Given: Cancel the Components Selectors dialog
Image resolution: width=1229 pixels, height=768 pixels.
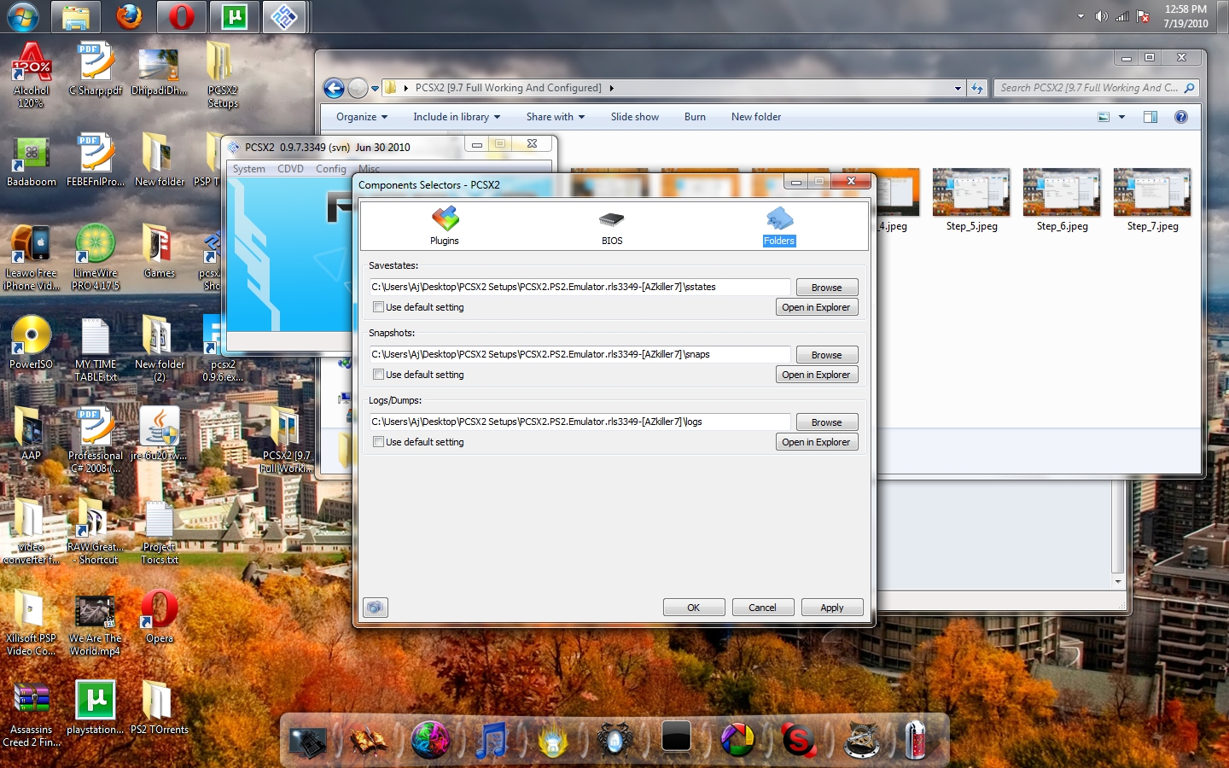Looking at the screenshot, I should point(763,608).
